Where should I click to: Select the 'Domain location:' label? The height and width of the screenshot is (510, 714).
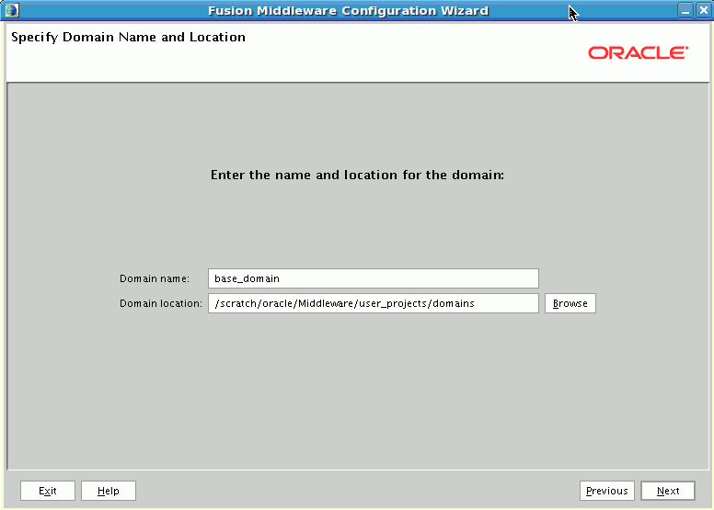[161, 303]
